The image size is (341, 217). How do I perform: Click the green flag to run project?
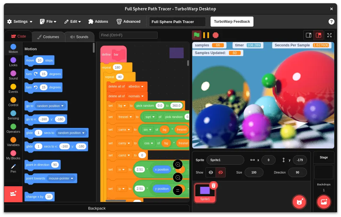197,35
